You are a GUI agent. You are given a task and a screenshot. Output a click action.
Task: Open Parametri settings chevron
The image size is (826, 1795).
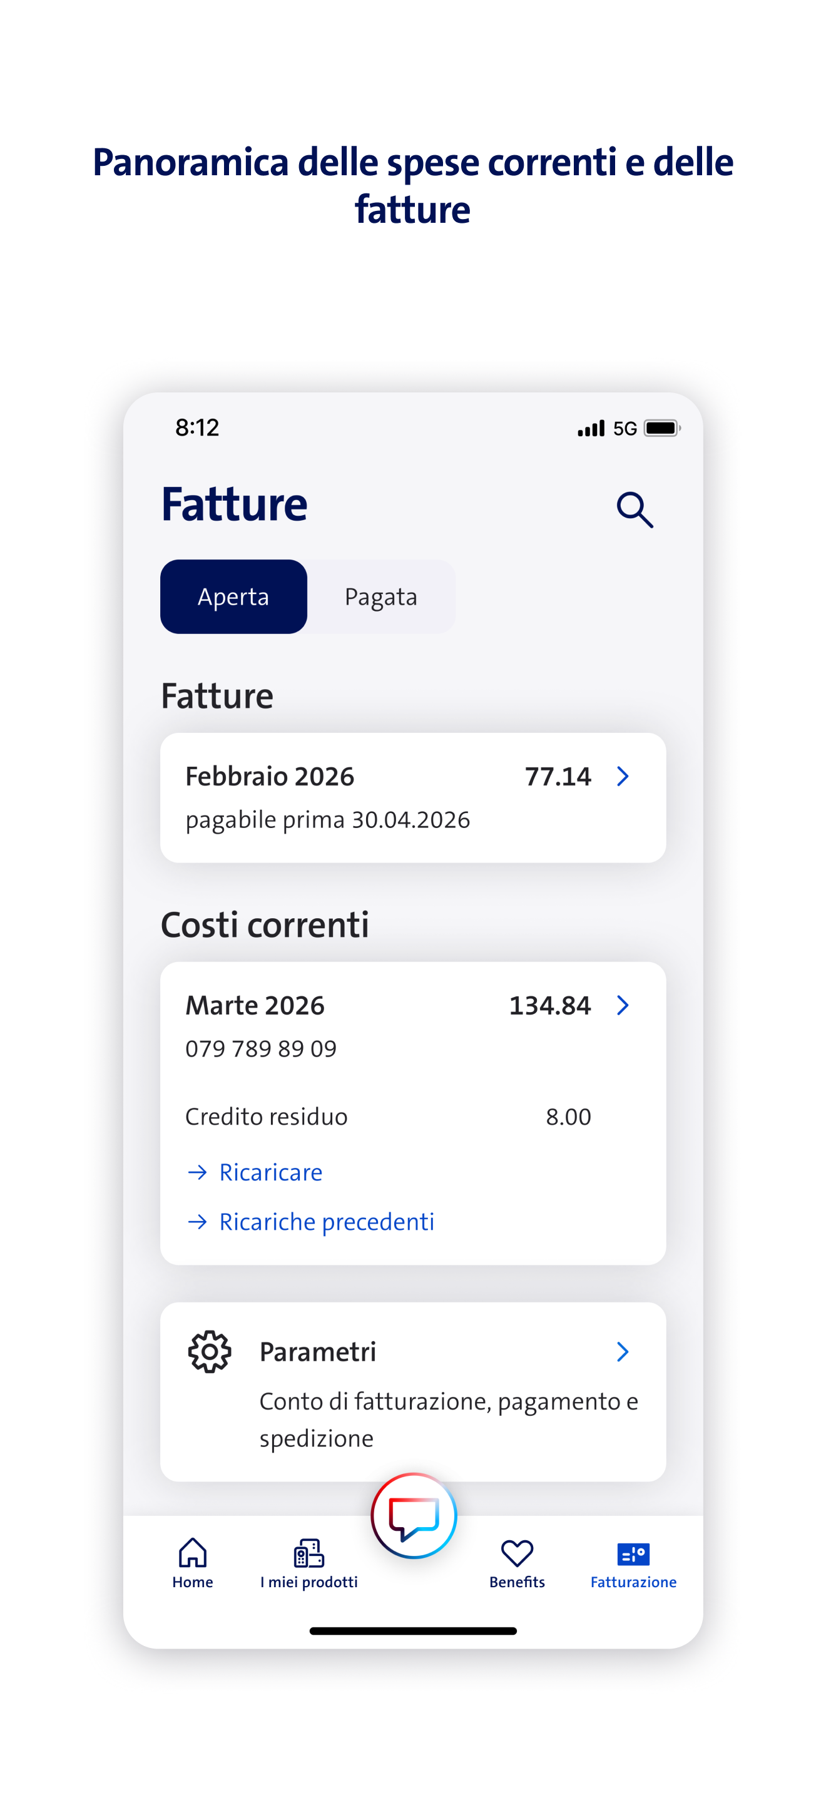(623, 1352)
